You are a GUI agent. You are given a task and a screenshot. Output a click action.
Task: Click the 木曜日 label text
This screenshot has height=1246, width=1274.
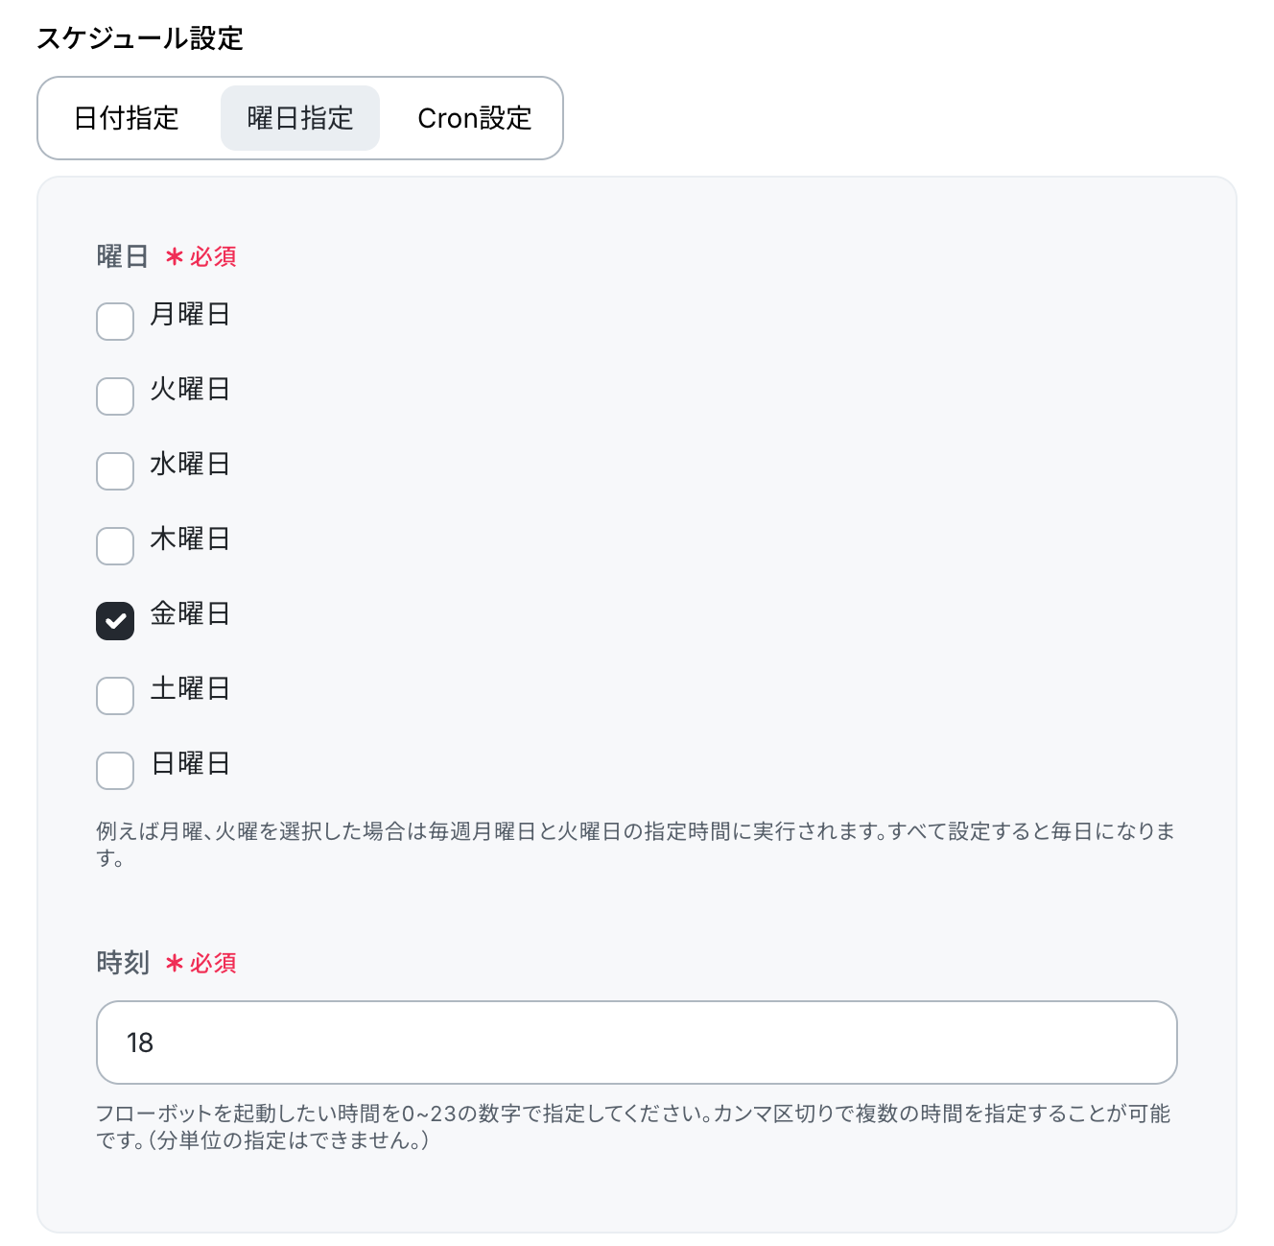click(190, 539)
